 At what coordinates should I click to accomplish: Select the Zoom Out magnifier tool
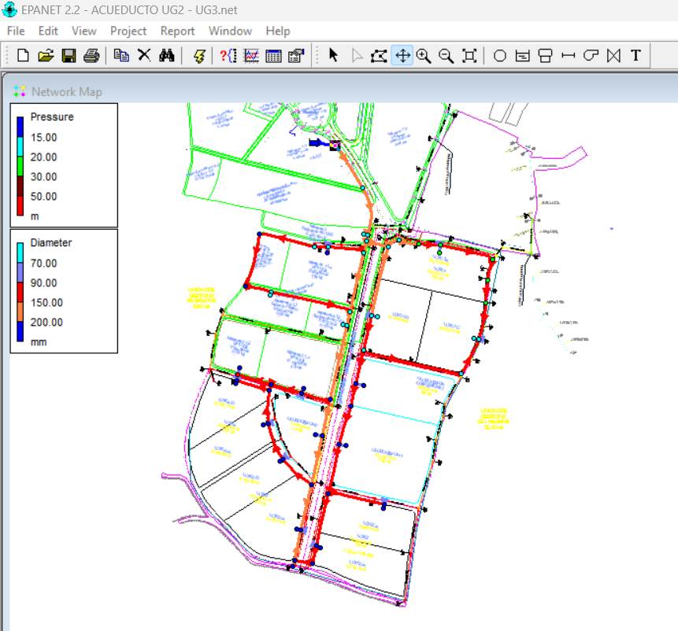(x=446, y=55)
